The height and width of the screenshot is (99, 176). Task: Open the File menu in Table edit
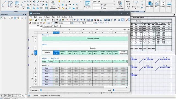coord(31,17)
